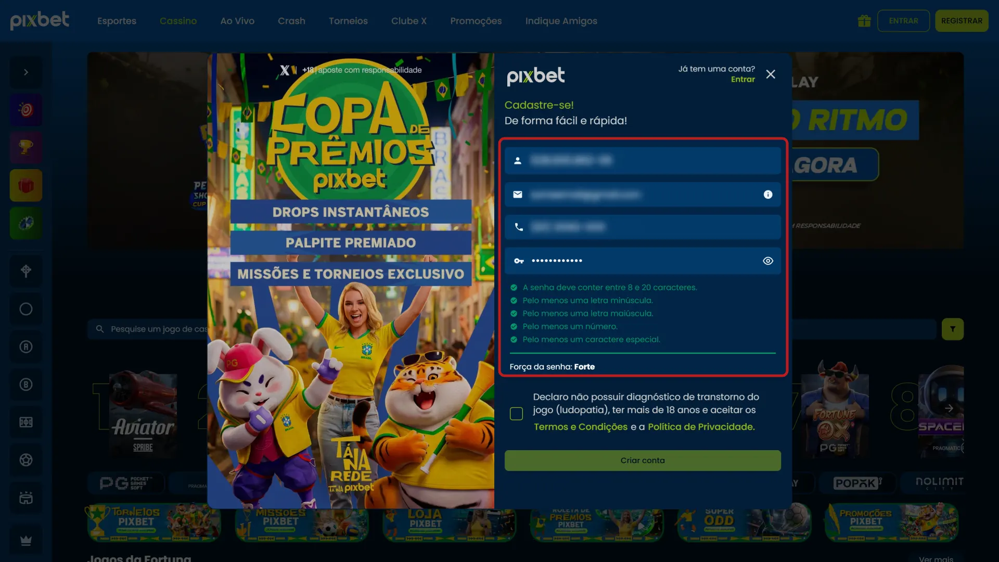This screenshot has width=999, height=562.
Task: Open the Fortune Ox game thumbnail
Action: click(x=835, y=410)
